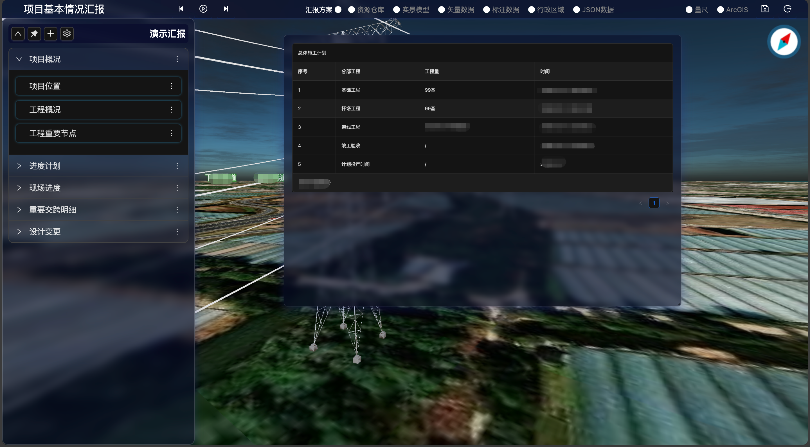810x447 pixels.
Task: Open the gear settings icon in panel
Action: 67,34
